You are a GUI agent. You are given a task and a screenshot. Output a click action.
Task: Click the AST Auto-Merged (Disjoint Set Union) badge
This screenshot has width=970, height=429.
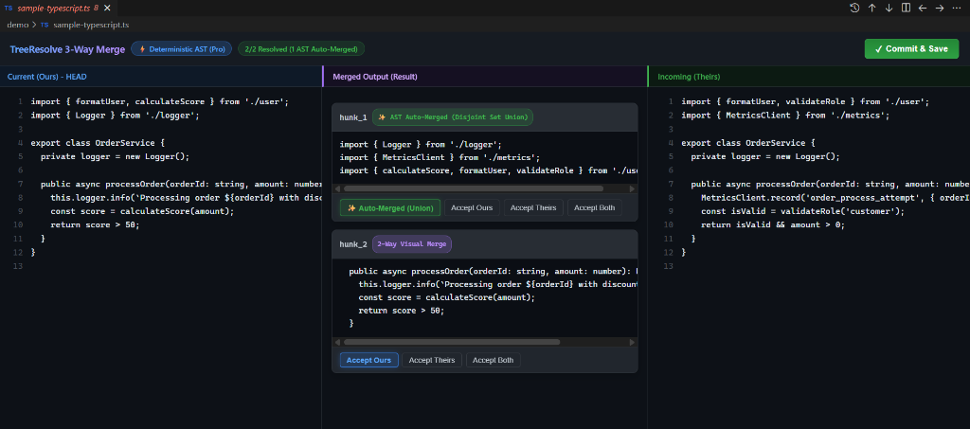(452, 116)
